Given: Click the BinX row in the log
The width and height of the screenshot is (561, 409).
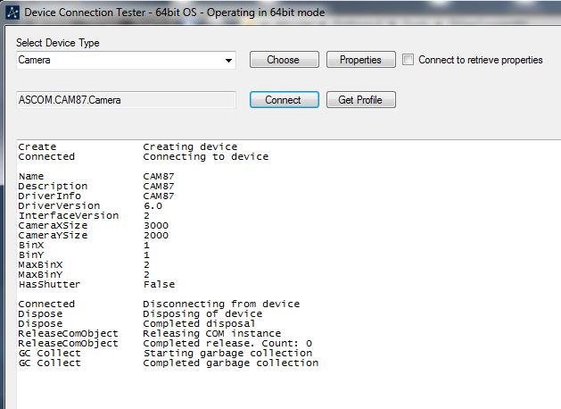Looking at the screenshot, I should click(84, 246).
